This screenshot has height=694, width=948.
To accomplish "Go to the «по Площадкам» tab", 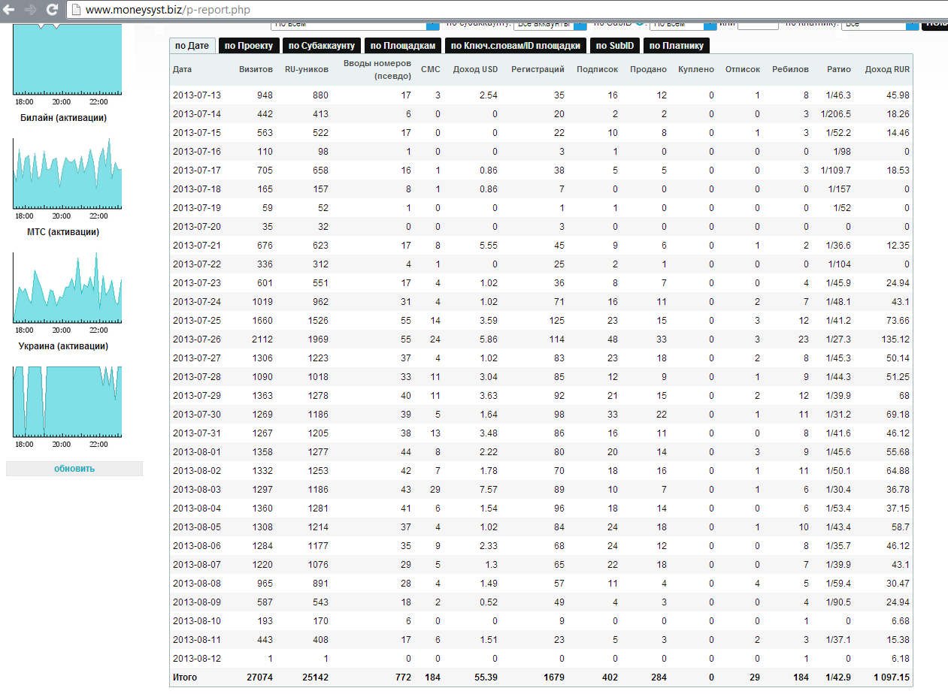I will pyautogui.click(x=402, y=46).
